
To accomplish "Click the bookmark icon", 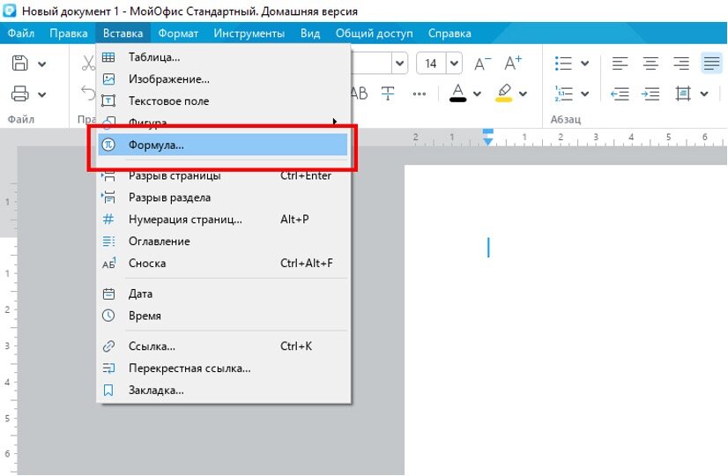I will (x=108, y=390).
